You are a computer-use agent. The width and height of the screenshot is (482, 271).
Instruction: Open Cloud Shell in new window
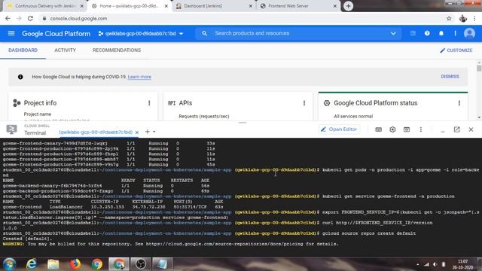click(457, 129)
